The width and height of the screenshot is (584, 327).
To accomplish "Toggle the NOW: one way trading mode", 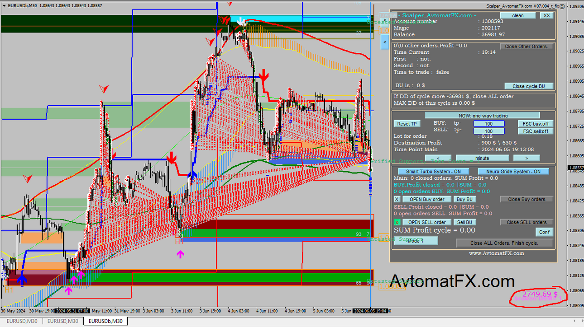I will point(483,116).
